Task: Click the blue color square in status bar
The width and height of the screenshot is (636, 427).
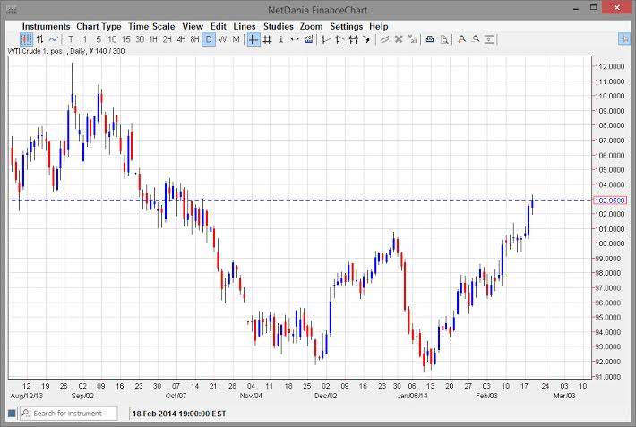Action: (x=12, y=414)
